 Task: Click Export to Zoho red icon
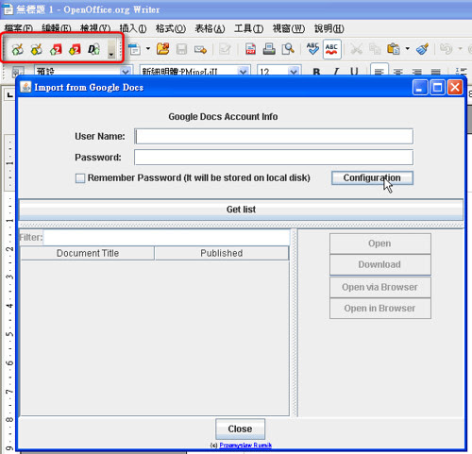pos(56,49)
